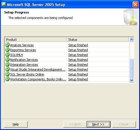140x130 pixels.
Task: View Setup finished status for Visual Studio row
Action: (x=78, y=69)
